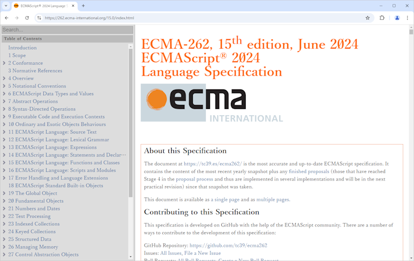This screenshot has height=261, width=414.
Task: Expand 9 Executable Code and Execution Contexts
Action: pos(4,116)
